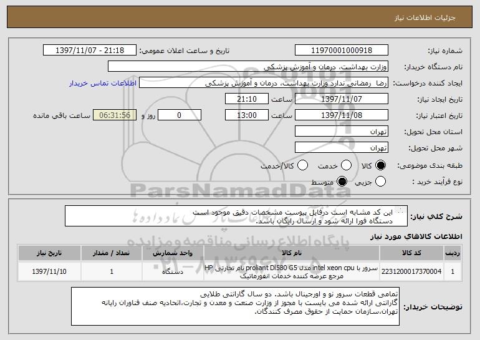Click the quantity cell showing 1

tap(112, 271)
